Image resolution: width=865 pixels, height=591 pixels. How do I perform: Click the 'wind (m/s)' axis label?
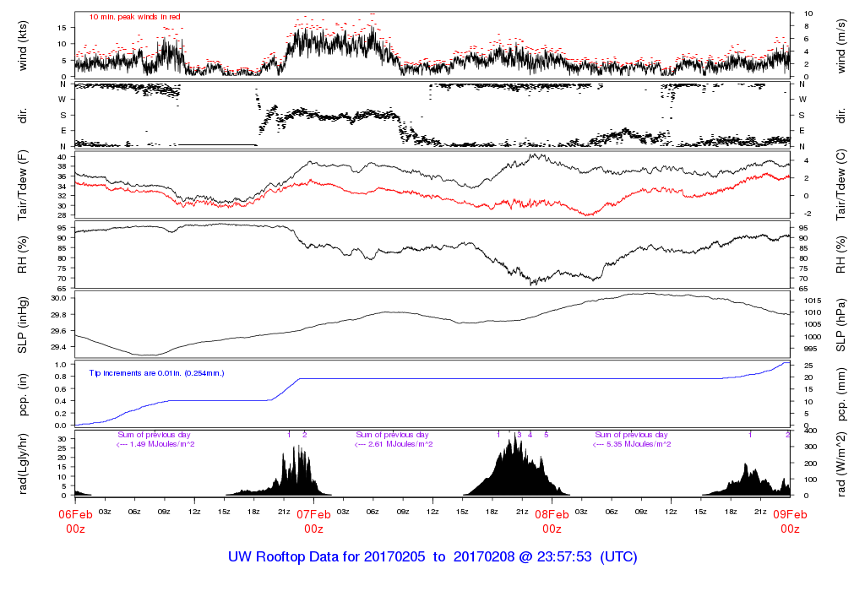click(841, 46)
